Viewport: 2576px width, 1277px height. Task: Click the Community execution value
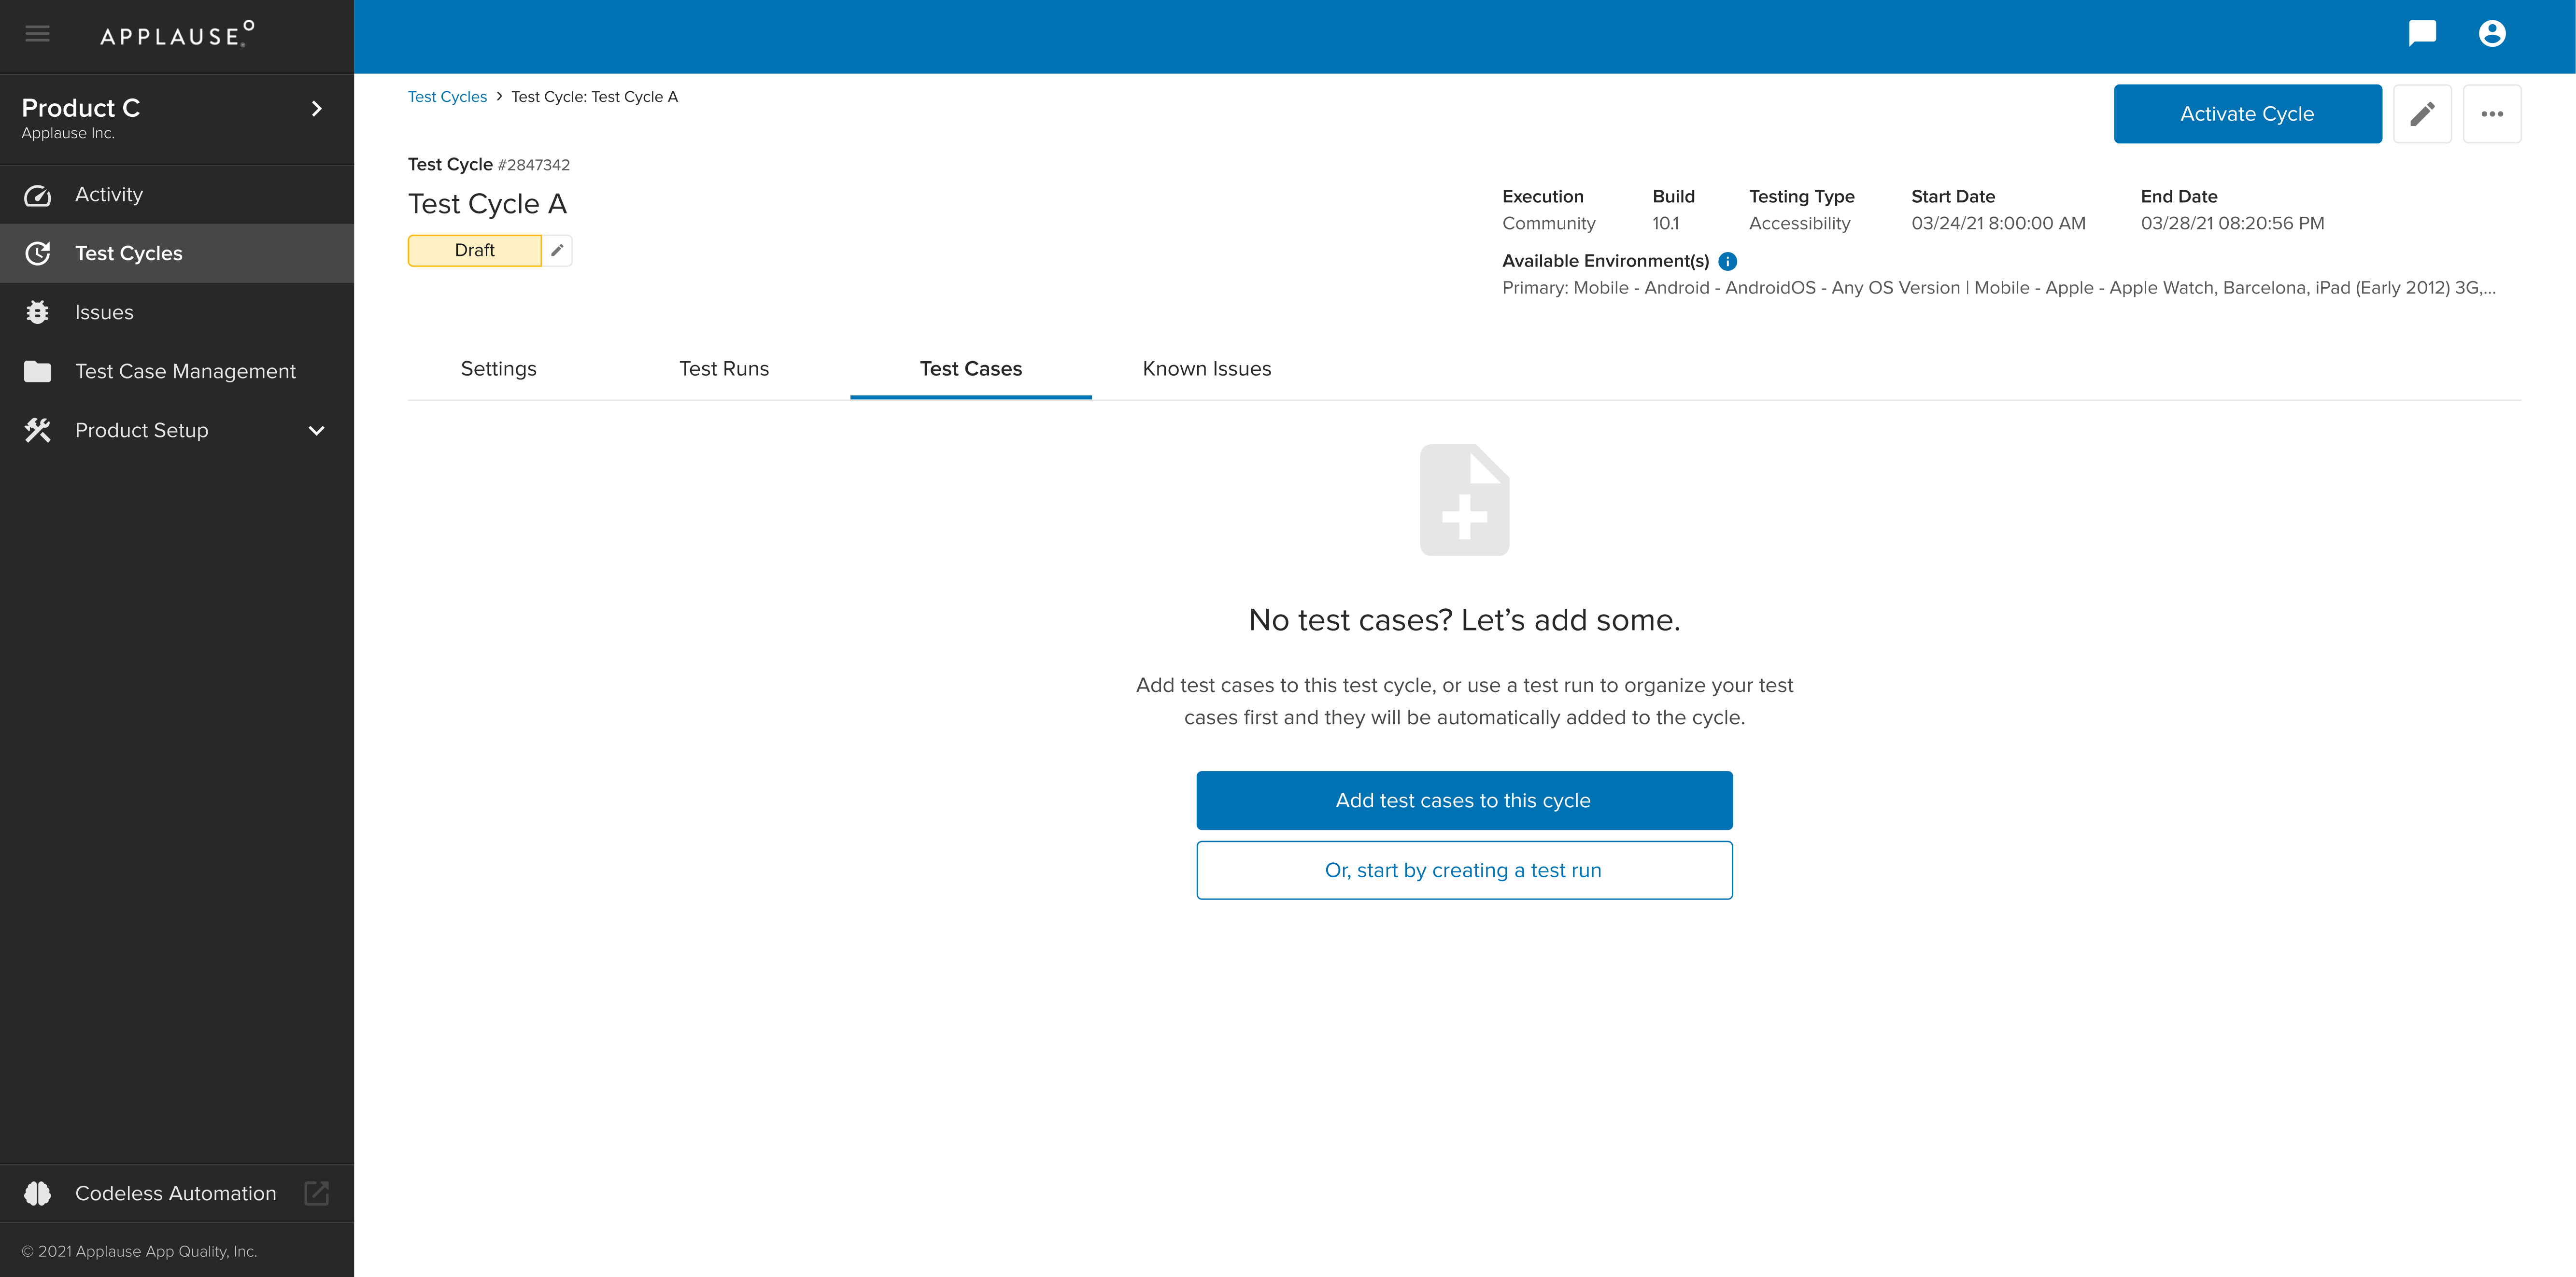pyautogui.click(x=1549, y=223)
